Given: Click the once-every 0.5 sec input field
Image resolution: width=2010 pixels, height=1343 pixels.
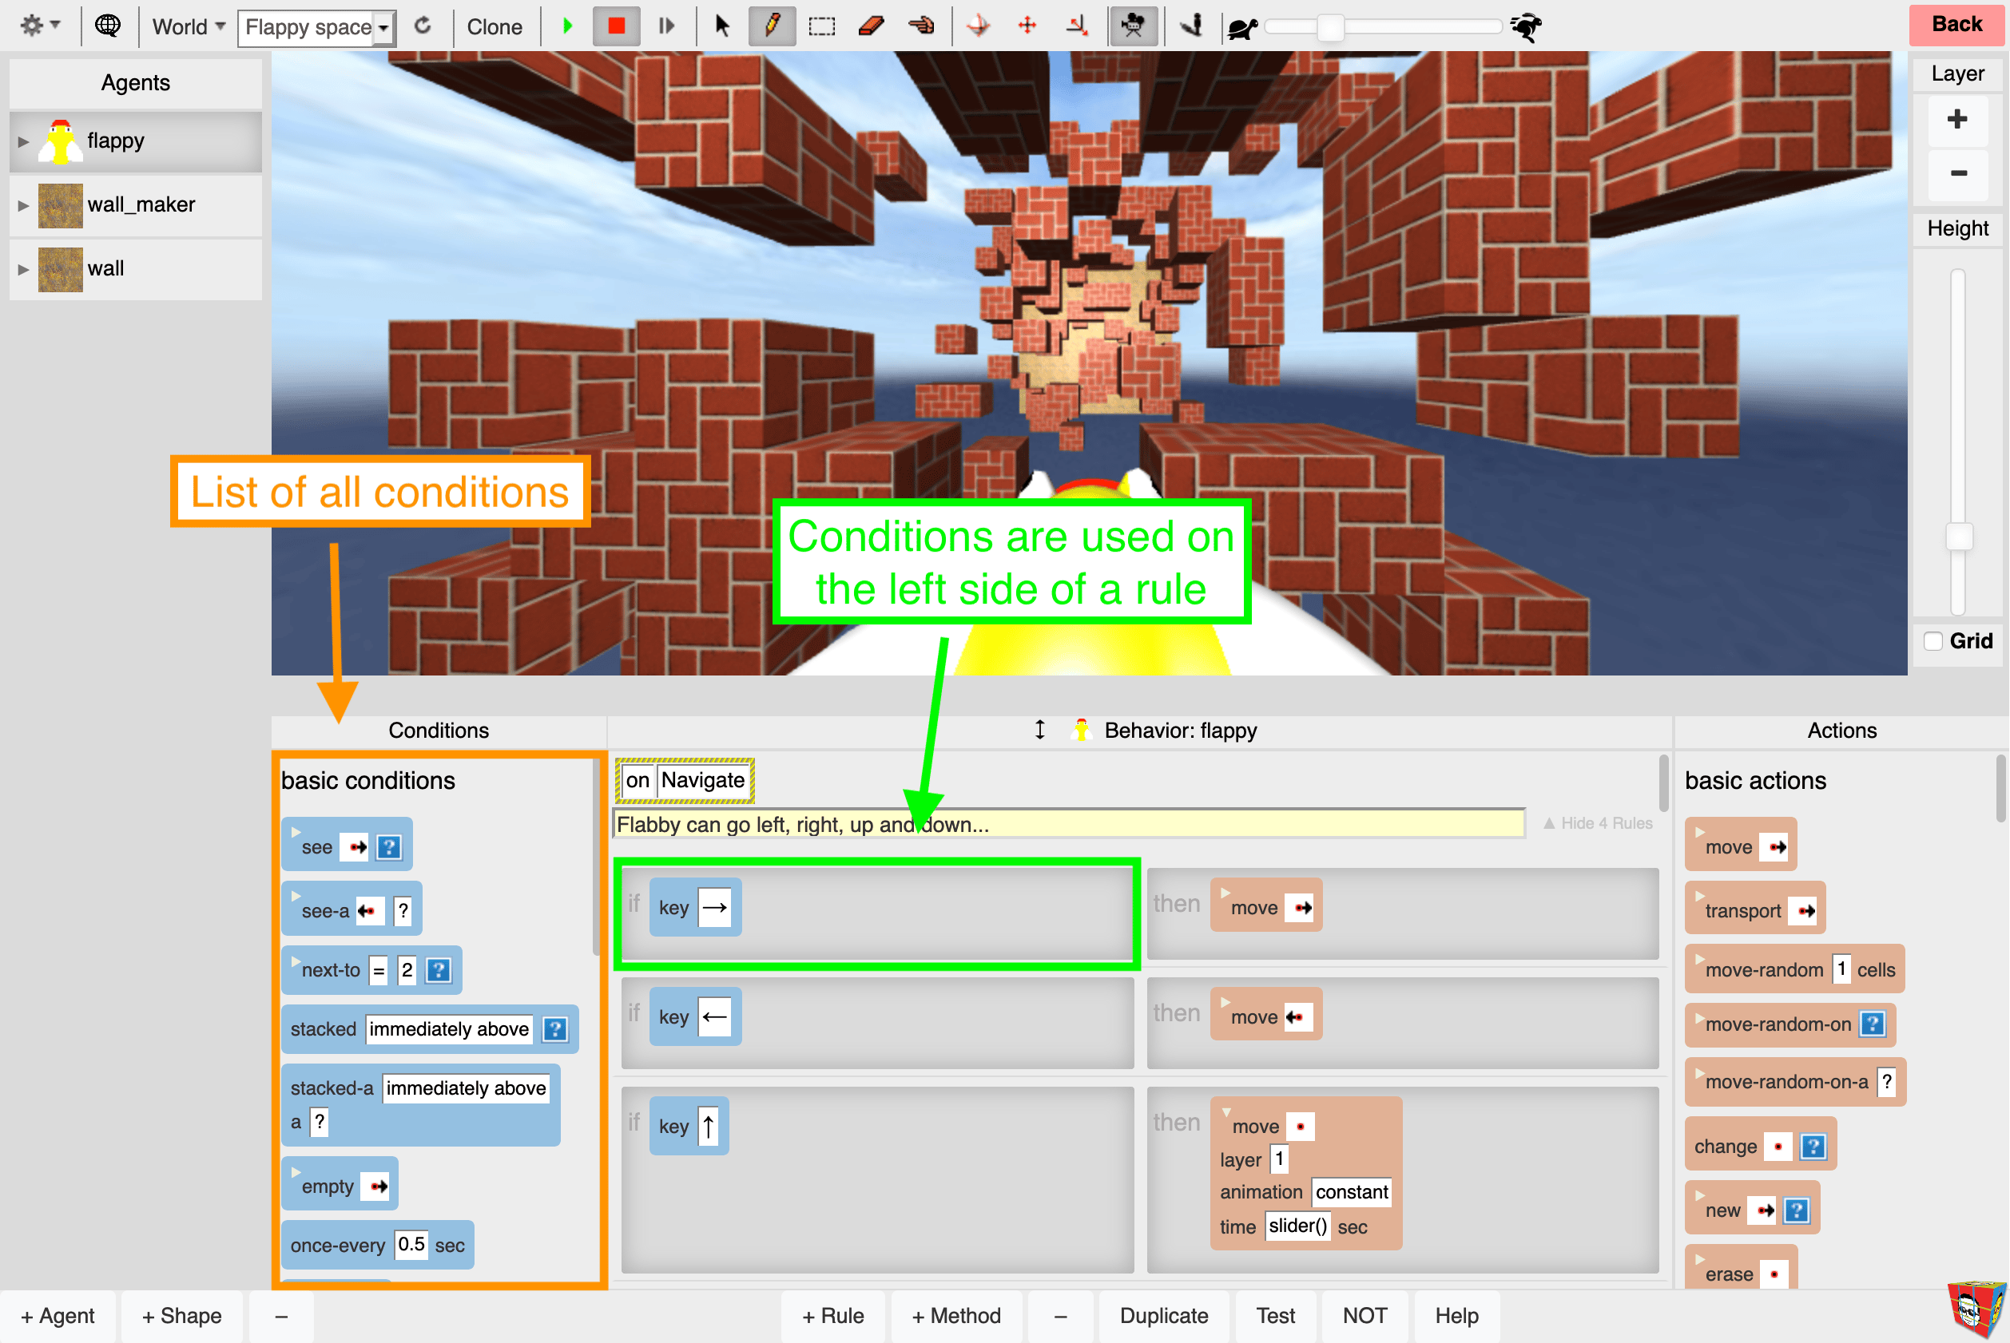Looking at the screenshot, I should coord(419,1244).
